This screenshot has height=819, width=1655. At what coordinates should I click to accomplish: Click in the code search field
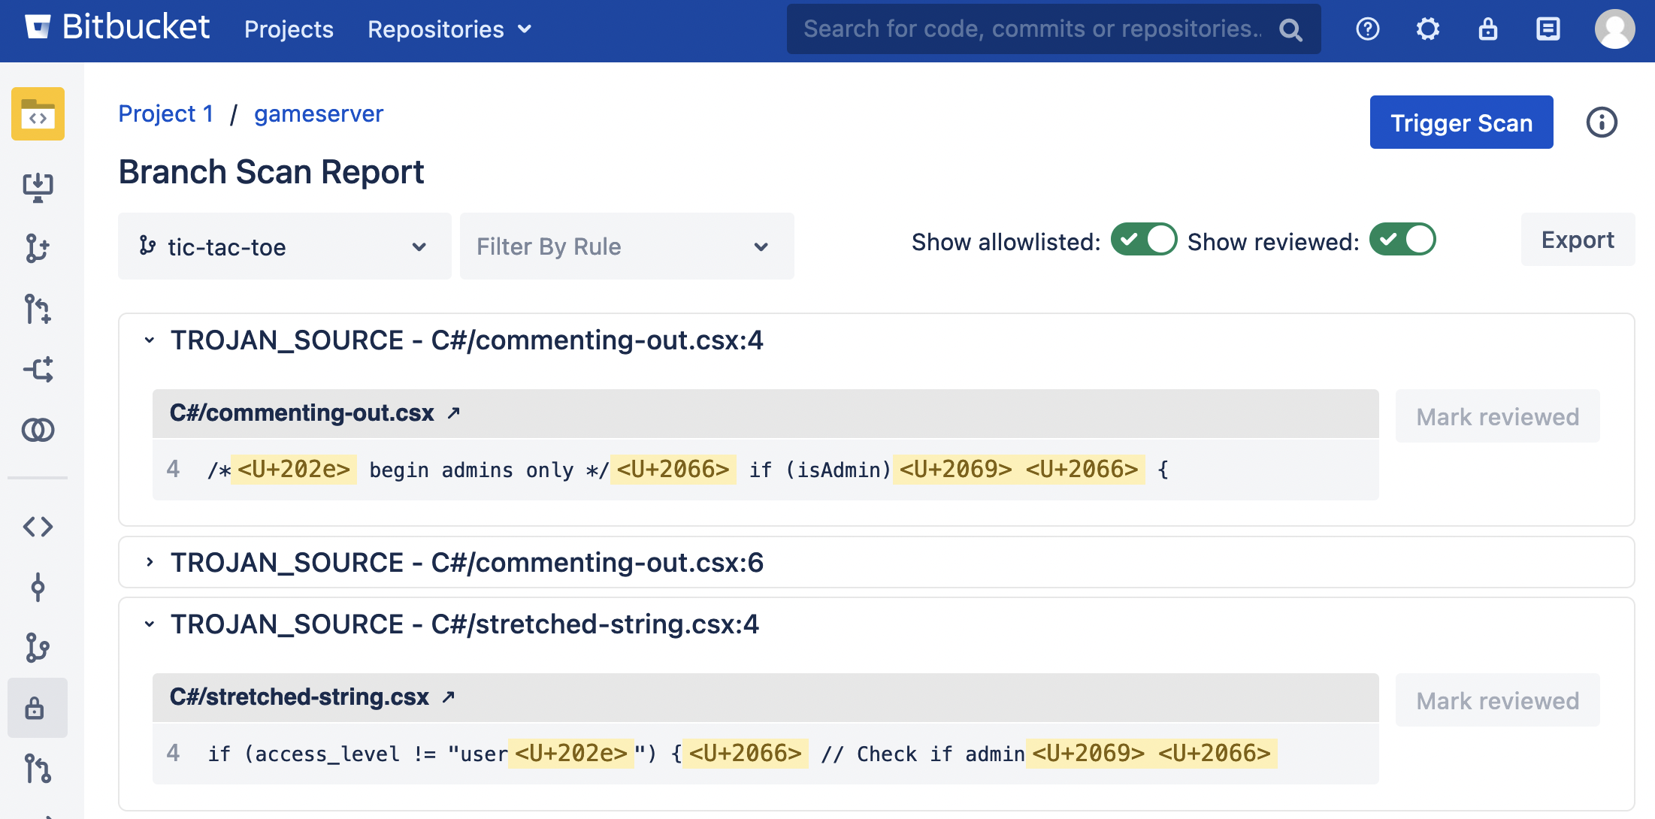(1033, 29)
